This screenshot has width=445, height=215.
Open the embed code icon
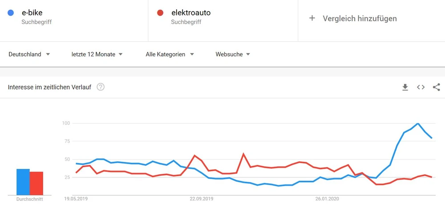point(421,87)
